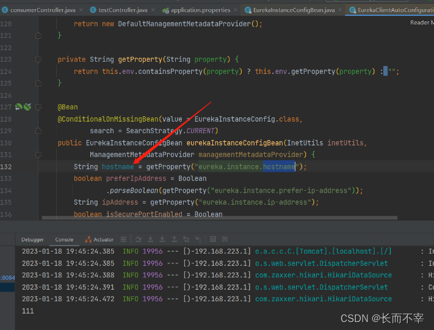This screenshot has height=330, width=434.
Task: Click the Step Into debug icon
Action: point(150,239)
